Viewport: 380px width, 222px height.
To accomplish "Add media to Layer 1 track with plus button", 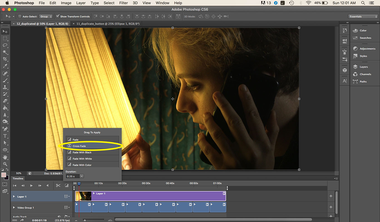I will point(331,196).
